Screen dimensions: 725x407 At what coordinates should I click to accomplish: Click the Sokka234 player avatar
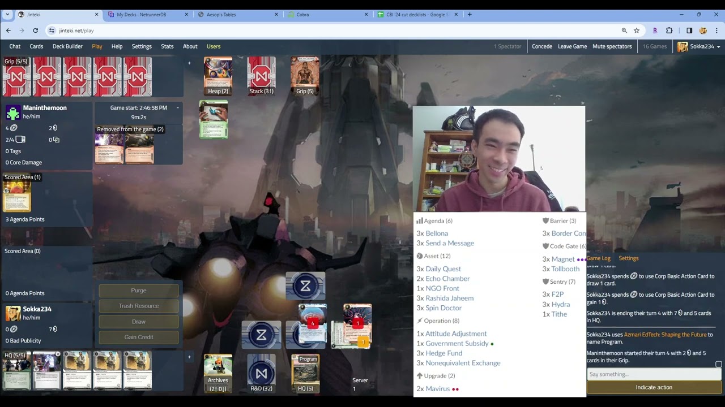(13, 313)
